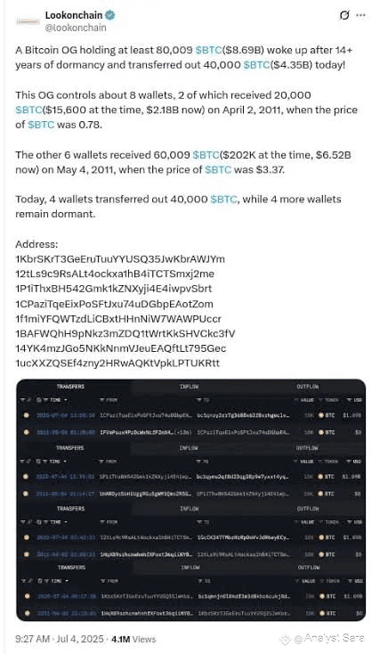
Task: Open the three-dot more options menu
Action: pyautogui.click(x=360, y=16)
